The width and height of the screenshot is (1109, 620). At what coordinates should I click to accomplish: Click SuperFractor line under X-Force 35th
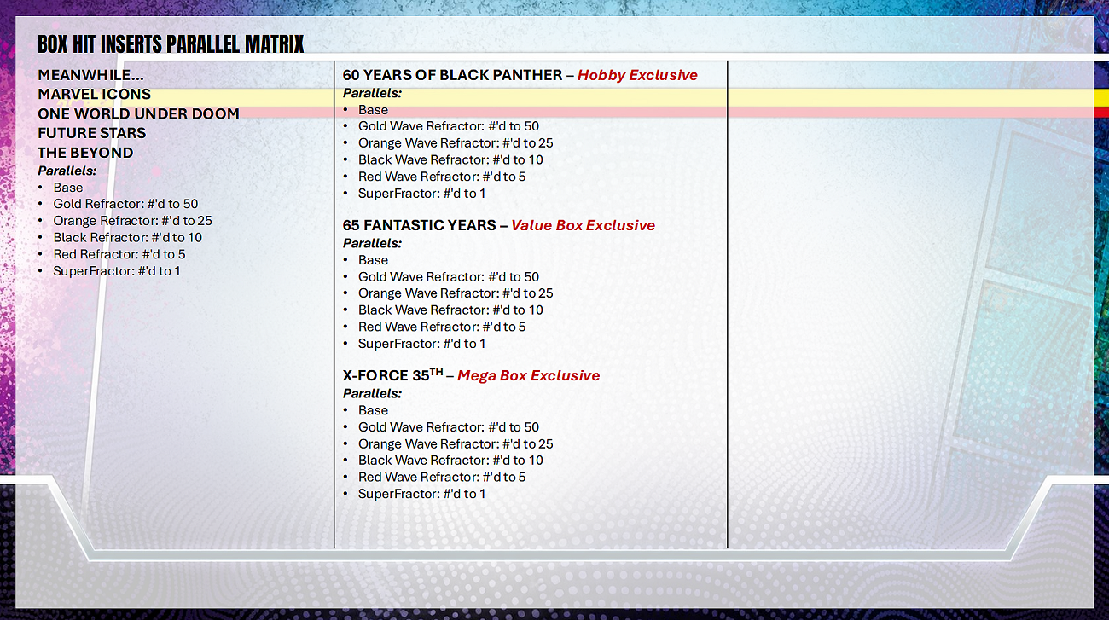(422, 494)
